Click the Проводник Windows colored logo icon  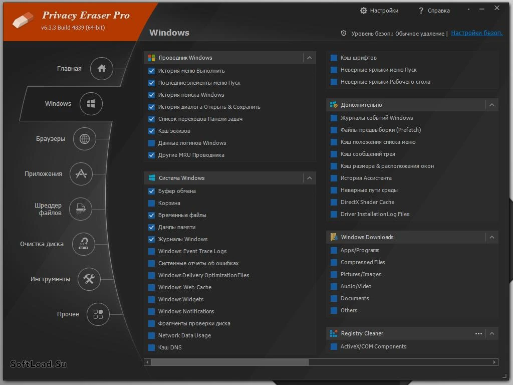pos(151,58)
